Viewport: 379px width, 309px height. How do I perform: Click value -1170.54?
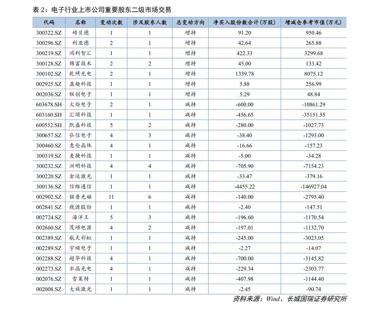tap(313, 217)
